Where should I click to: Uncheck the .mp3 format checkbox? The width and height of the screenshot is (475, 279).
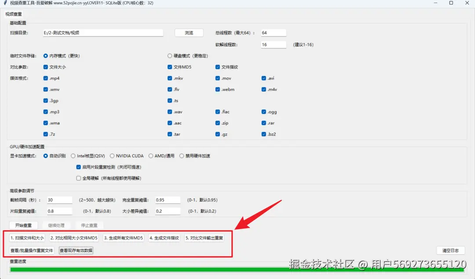45,112
